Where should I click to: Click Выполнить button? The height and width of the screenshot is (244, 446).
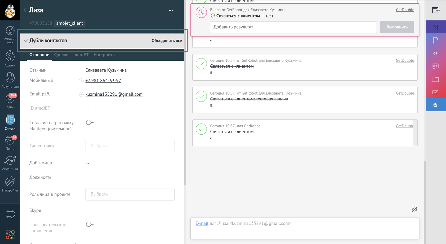397,27
